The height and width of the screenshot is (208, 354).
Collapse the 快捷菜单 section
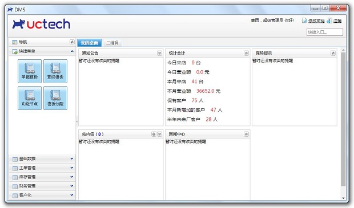point(72,51)
